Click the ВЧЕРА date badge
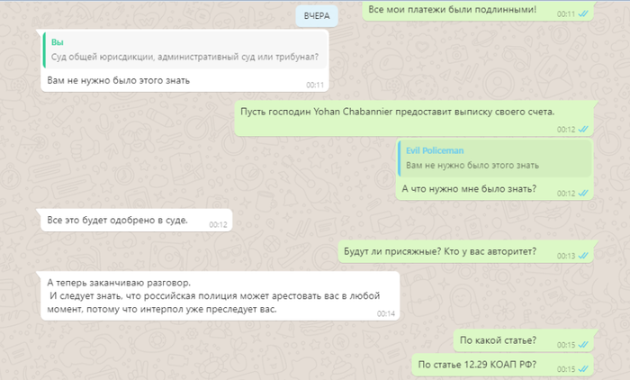This screenshot has width=630, height=380. click(x=317, y=16)
